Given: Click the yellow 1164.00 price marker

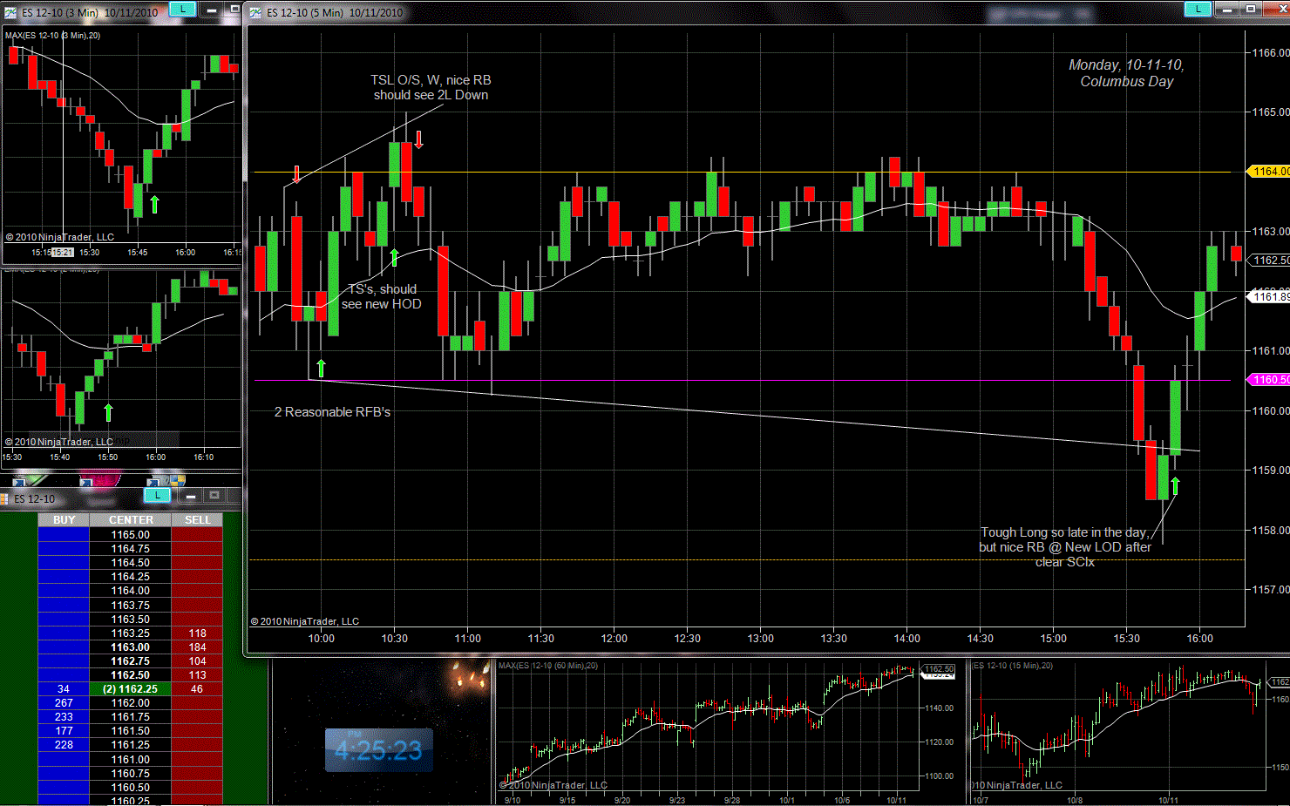Looking at the screenshot, I should [x=1268, y=172].
